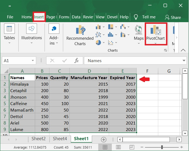This screenshot has height=151, width=189.
Task: Switch to the Sheet2 tab
Action: (38, 139)
